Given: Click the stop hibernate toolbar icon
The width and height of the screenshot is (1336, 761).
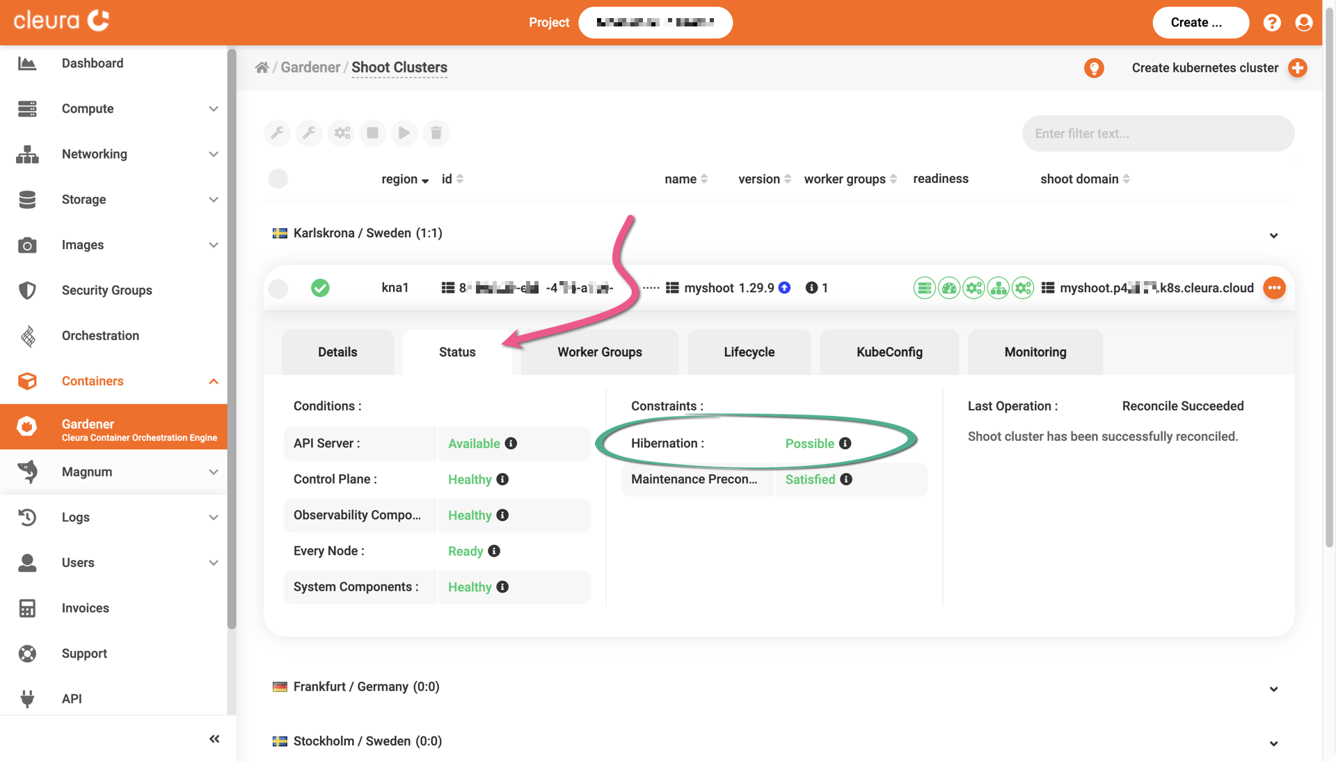Looking at the screenshot, I should pos(372,133).
